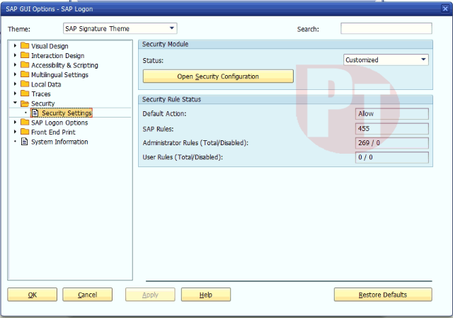Viewport: 453px width, 318px height.
Task: Click the Default Action field showing Allow
Action: point(391,113)
